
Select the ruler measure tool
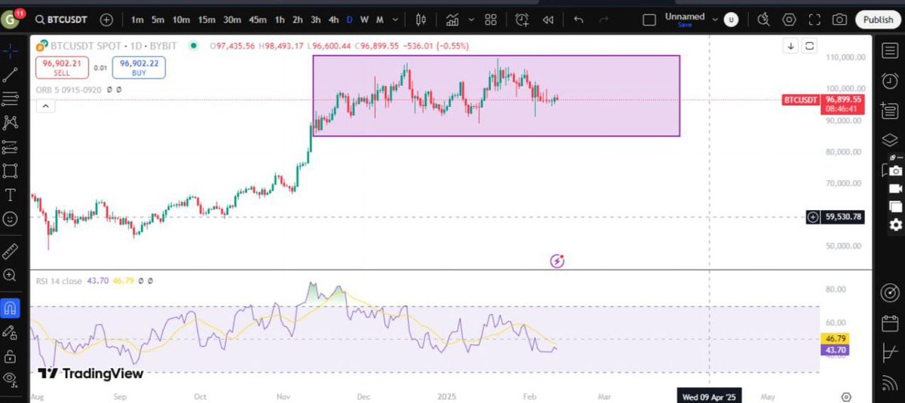point(11,252)
